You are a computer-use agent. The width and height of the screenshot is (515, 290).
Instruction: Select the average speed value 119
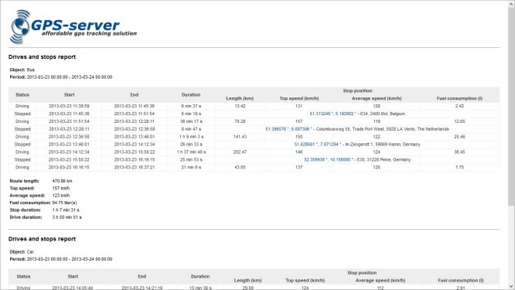[377, 121]
